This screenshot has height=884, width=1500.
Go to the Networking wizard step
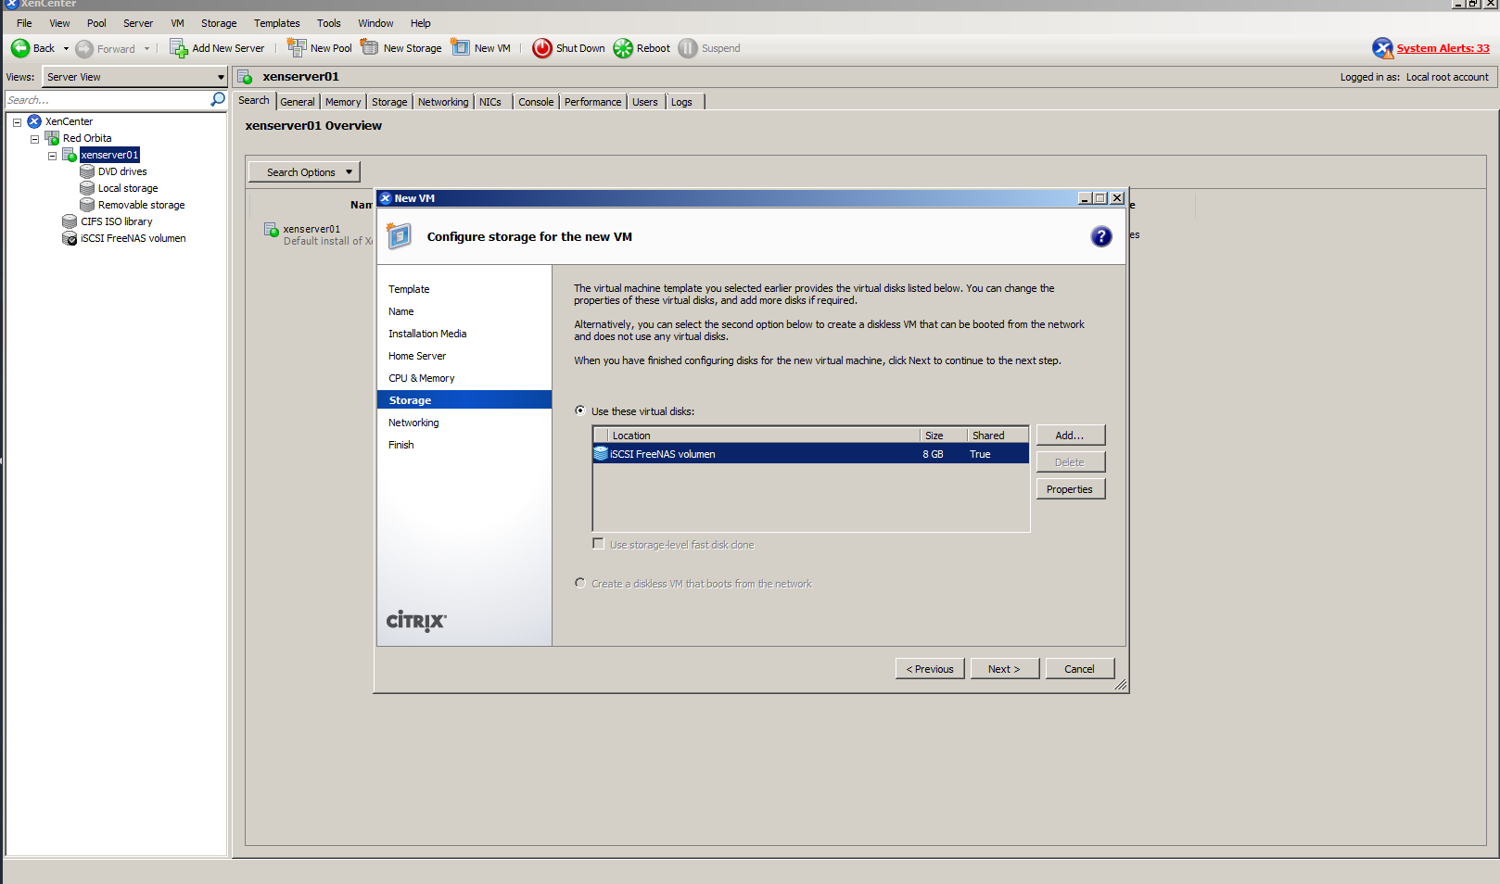(x=413, y=423)
